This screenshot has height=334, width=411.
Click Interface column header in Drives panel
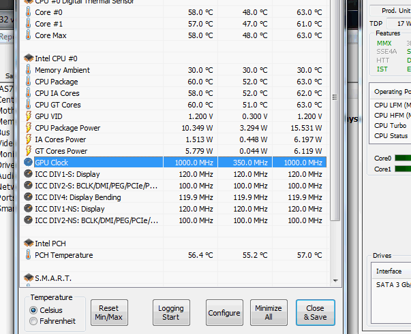389,271
